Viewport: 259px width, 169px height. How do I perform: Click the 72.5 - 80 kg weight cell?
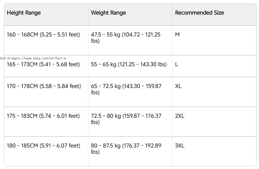point(126,119)
